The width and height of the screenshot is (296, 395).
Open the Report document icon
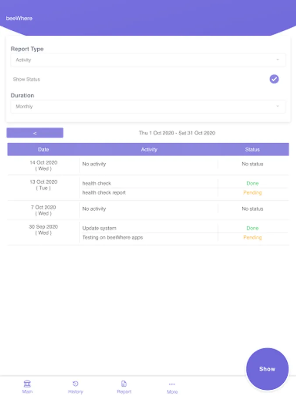tap(124, 384)
